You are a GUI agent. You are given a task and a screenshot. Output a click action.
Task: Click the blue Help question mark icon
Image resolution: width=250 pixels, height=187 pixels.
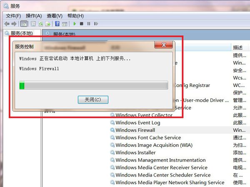point(57,24)
